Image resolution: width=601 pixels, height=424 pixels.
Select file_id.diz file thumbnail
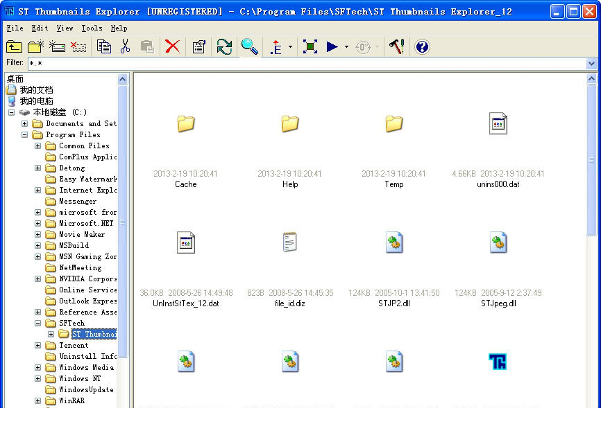pos(290,242)
